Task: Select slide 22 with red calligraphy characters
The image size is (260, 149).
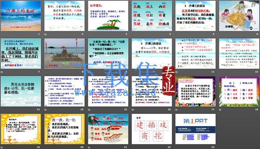Action: [x=152, y=129]
